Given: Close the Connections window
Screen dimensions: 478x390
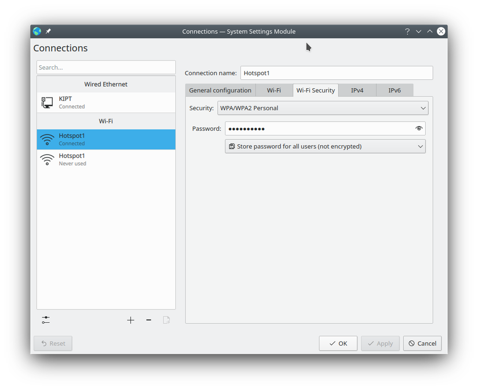Looking at the screenshot, I should click(441, 31).
